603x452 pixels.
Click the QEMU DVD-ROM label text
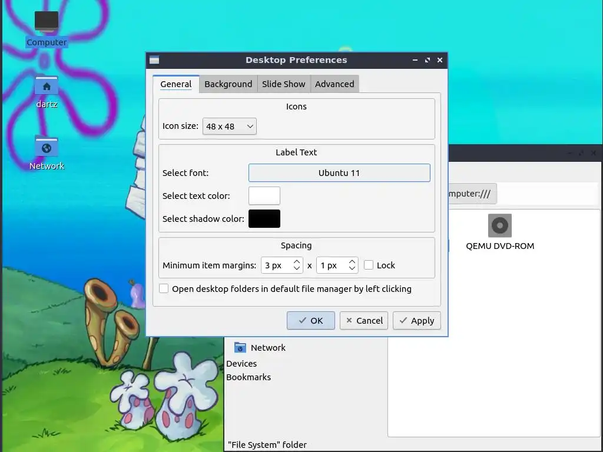[500, 246]
